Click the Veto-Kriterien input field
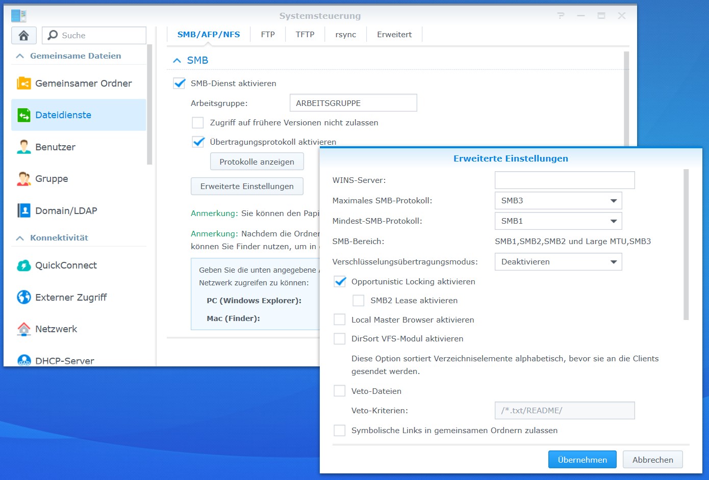Image resolution: width=709 pixels, height=480 pixels. 565,411
